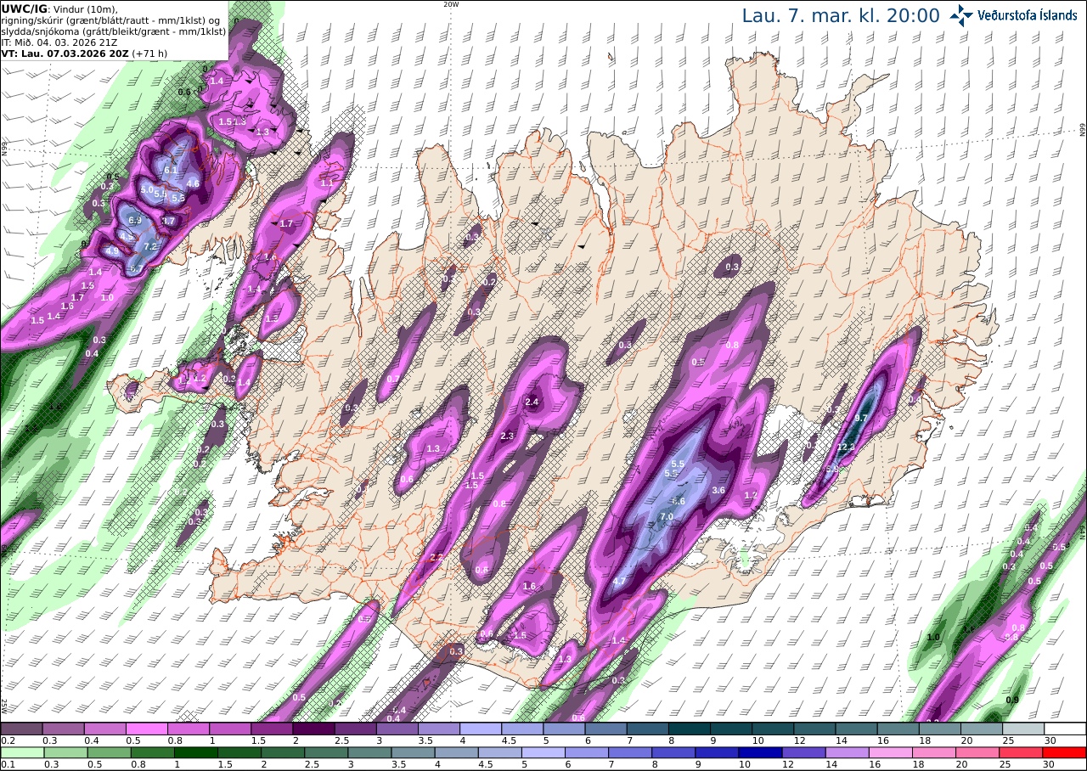Click the white top-row swatch after 30
Image resolution: width=1087 pixels, height=771 pixels.
point(1065,729)
